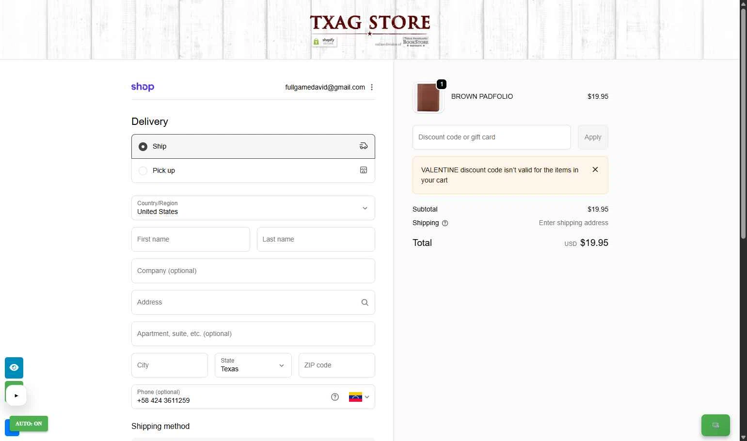Viewport: 747px width, 441px height.
Task: Click the play arrow overlay button
Action: tap(16, 395)
